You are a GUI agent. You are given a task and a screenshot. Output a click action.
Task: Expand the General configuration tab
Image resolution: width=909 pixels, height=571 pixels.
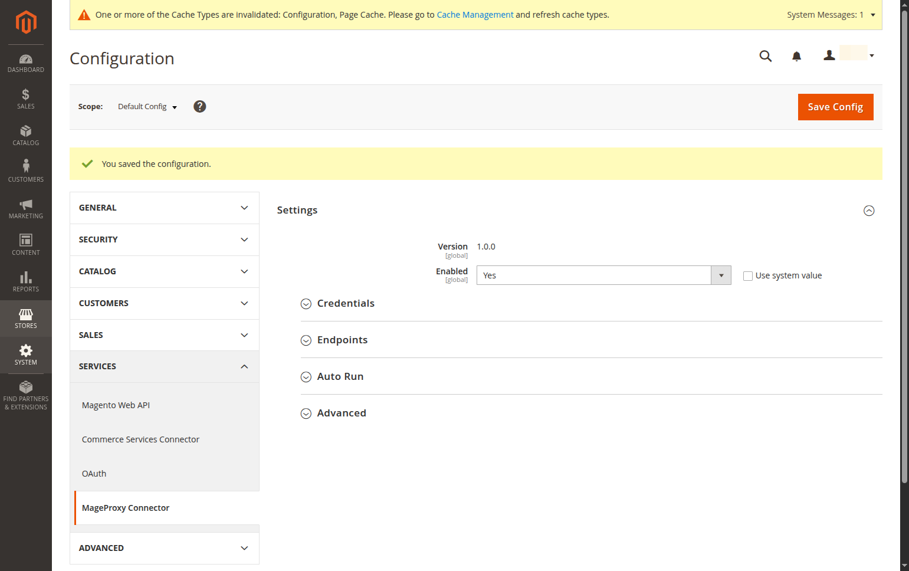(165, 208)
